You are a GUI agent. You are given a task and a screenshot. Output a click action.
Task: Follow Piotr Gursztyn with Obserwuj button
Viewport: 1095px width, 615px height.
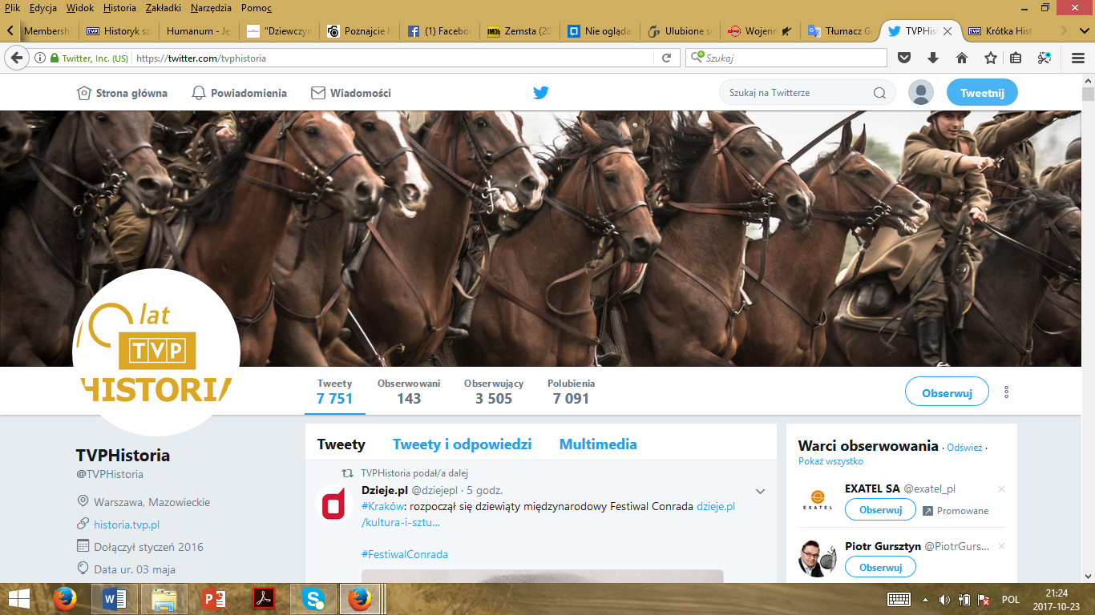(880, 567)
